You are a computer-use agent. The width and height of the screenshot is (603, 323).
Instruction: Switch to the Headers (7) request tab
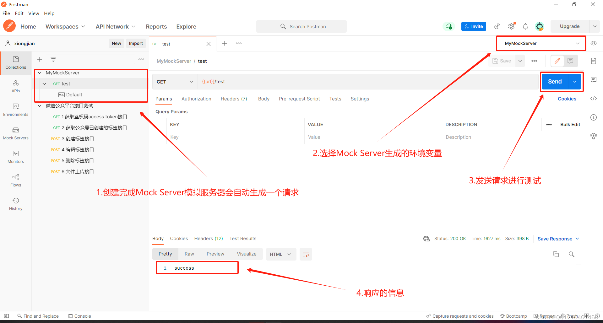point(234,99)
